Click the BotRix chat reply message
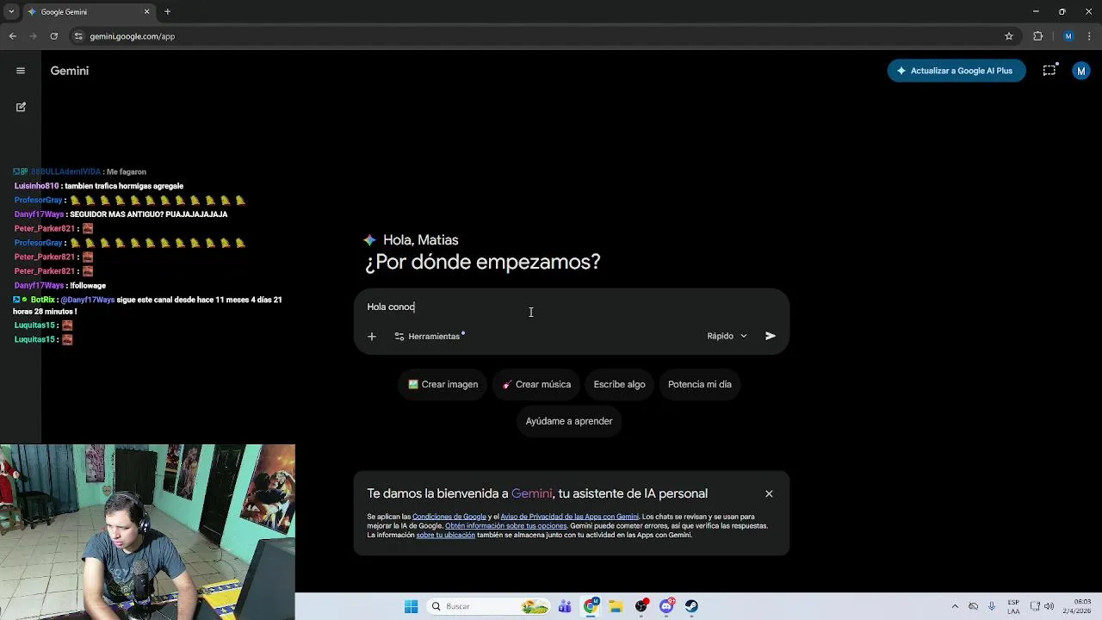The width and height of the screenshot is (1102, 620). (x=147, y=306)
